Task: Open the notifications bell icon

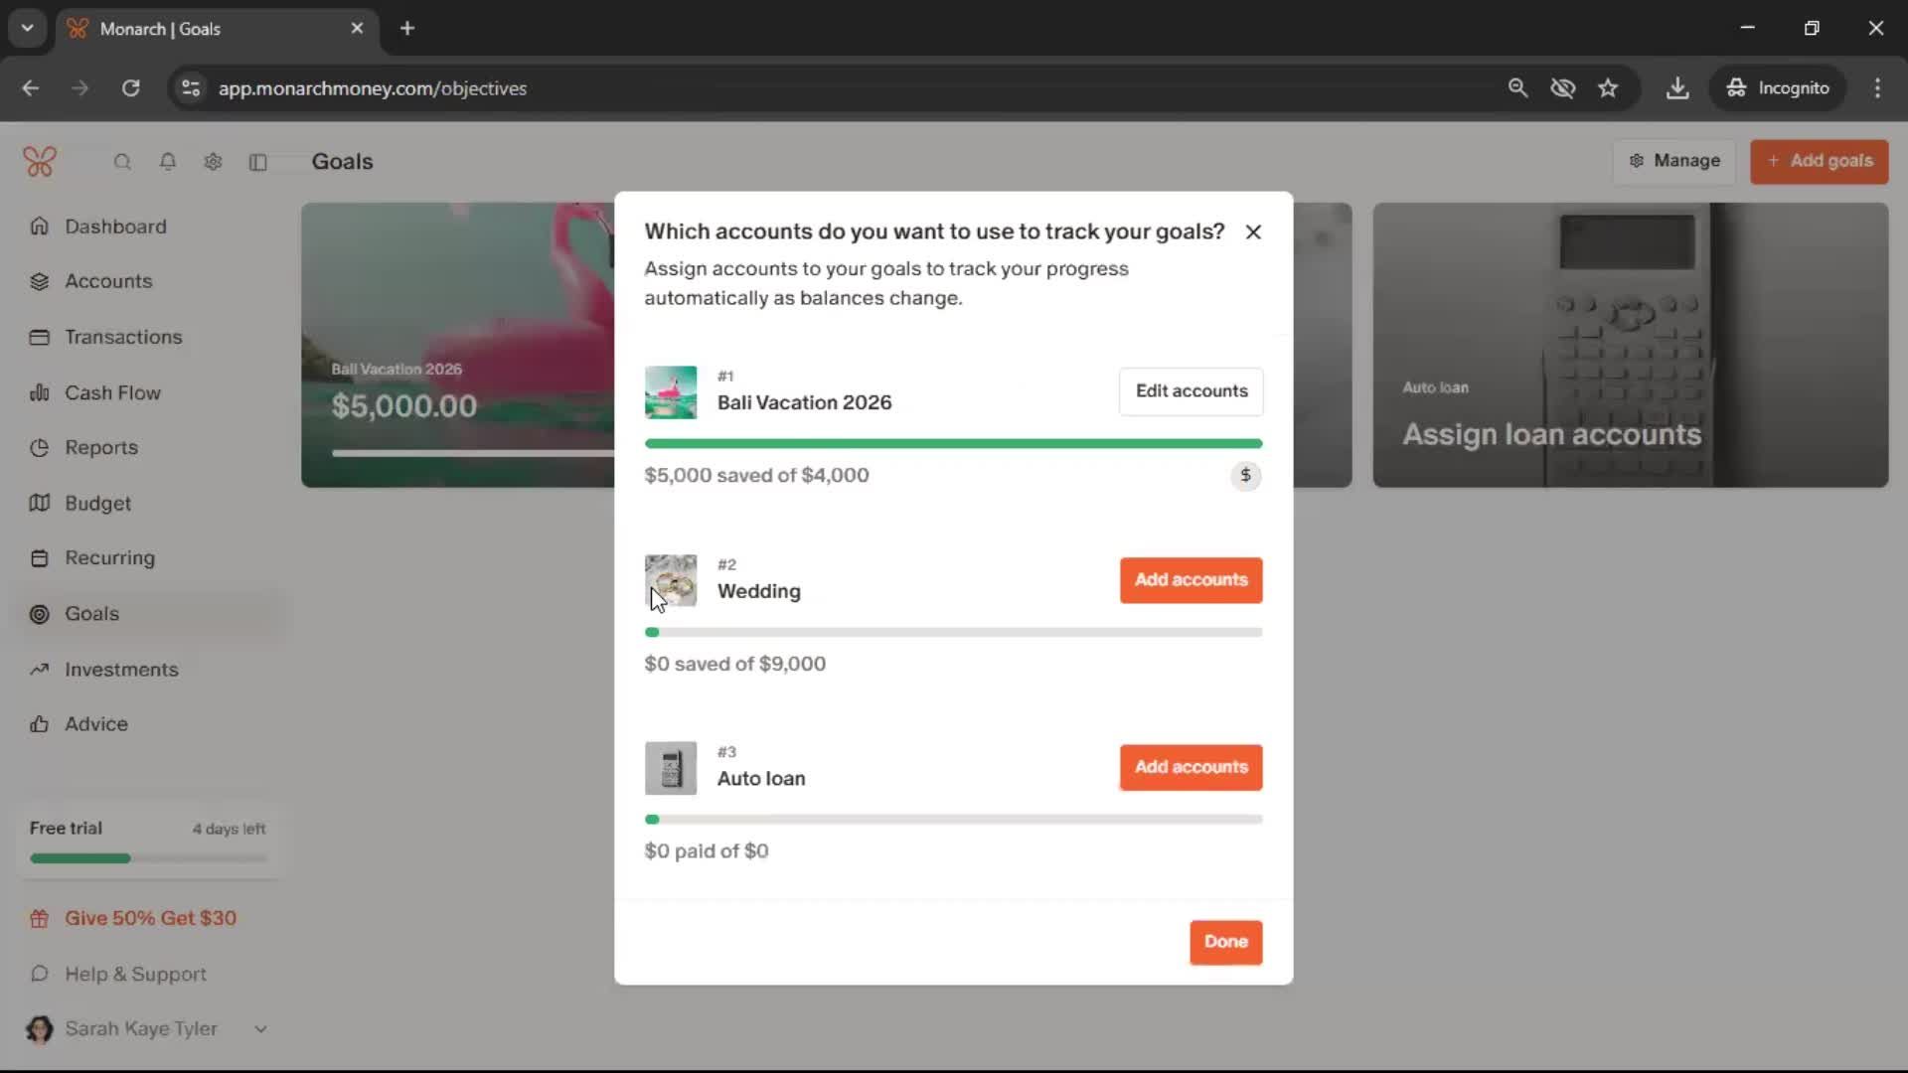Action: click(x=168, y=162)
